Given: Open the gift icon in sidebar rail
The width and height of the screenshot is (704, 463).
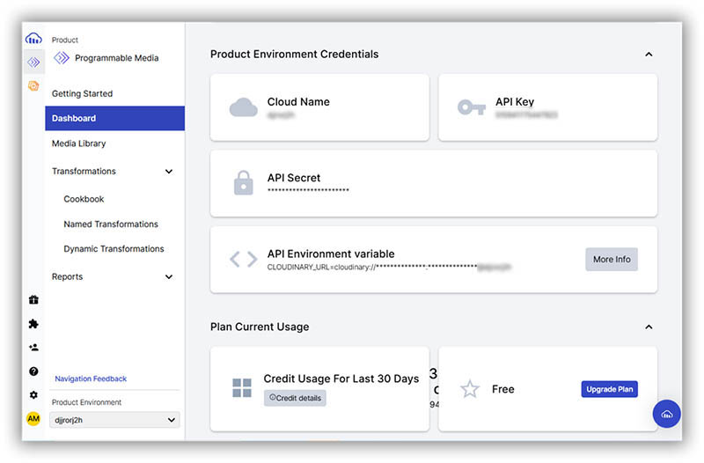Looking at the screenshot, I should click(x=33, y=299).
